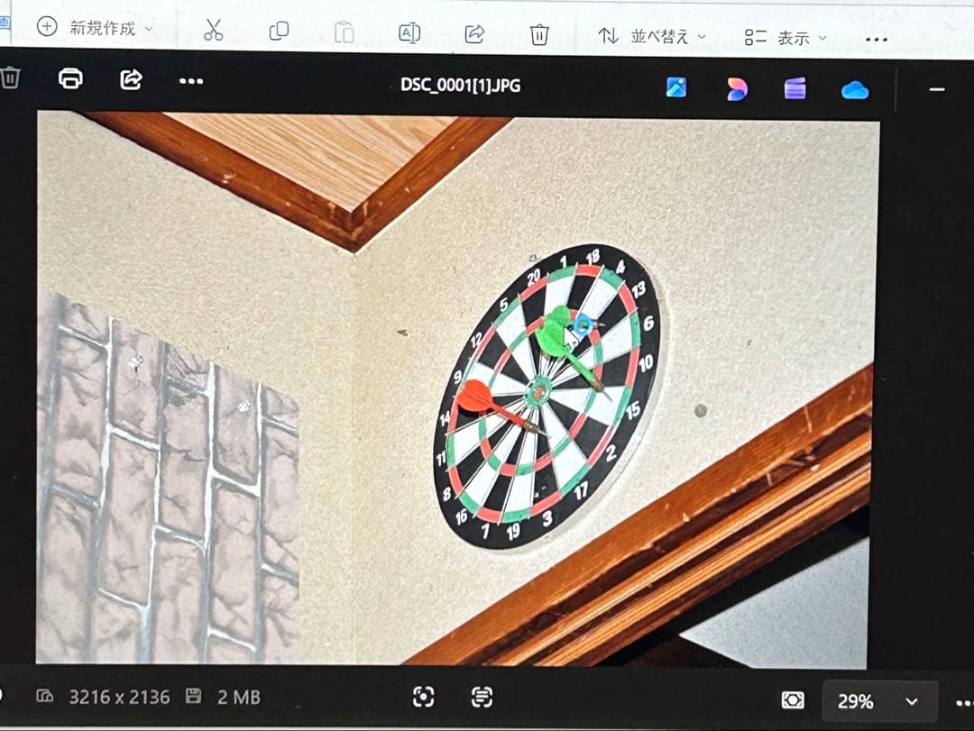Image resolution: width=974 pixels, height=731 pixels.
Task: Expand the 新規作成 dropdown
Action: pyautogui.click(x=95, y=28)
